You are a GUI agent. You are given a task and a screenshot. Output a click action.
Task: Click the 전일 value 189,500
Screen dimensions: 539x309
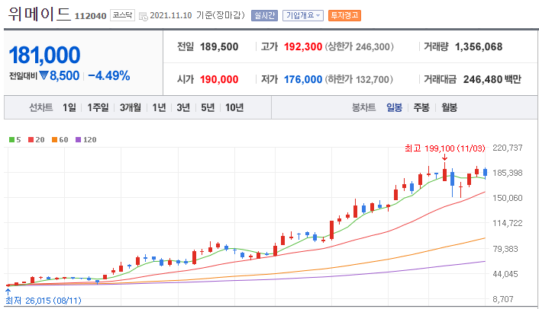pos(219,46)
